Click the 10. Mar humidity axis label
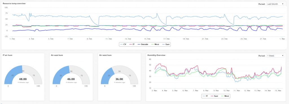289x104 pixels. pos(227,91)
